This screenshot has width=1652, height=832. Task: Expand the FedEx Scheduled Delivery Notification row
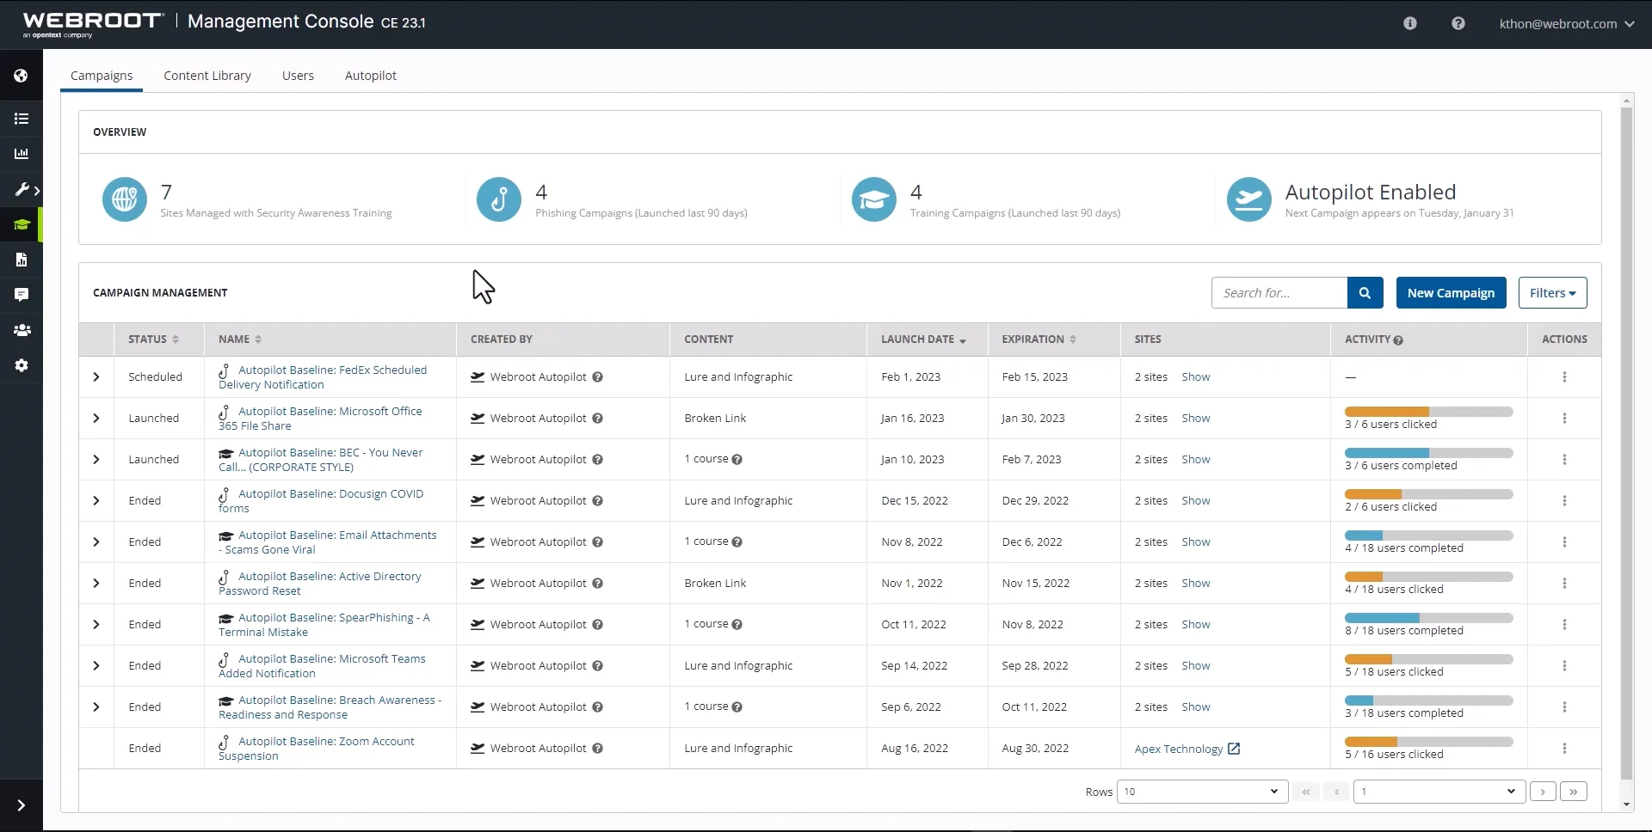coord(96,376)
